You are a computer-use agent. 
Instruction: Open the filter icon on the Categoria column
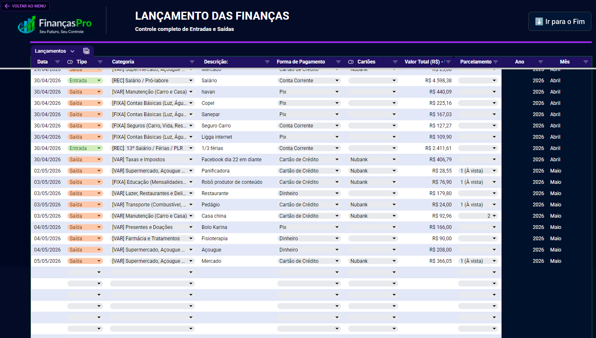click(x=192, y=62)
